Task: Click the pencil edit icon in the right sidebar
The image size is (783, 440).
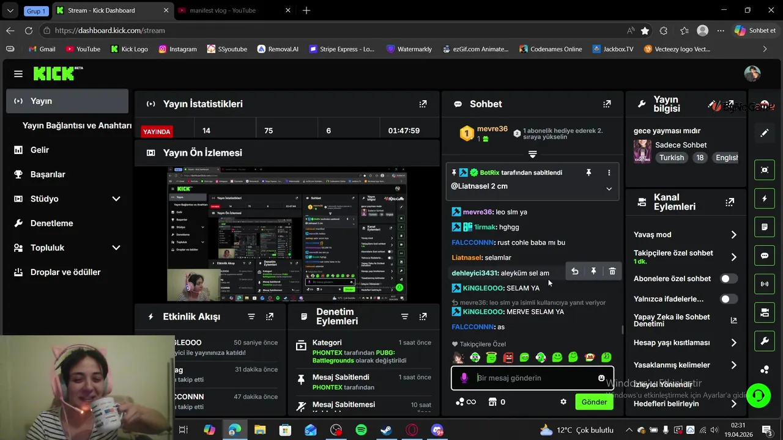Action: [x=765, y=133]
